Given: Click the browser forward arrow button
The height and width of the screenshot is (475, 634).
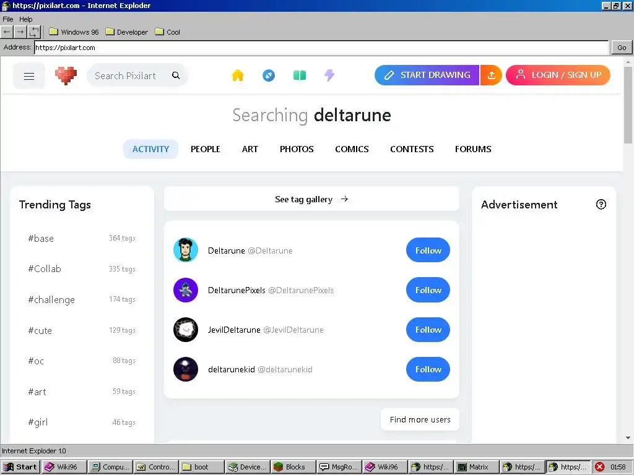Looking at the screenshot, I should pos(20,32).
